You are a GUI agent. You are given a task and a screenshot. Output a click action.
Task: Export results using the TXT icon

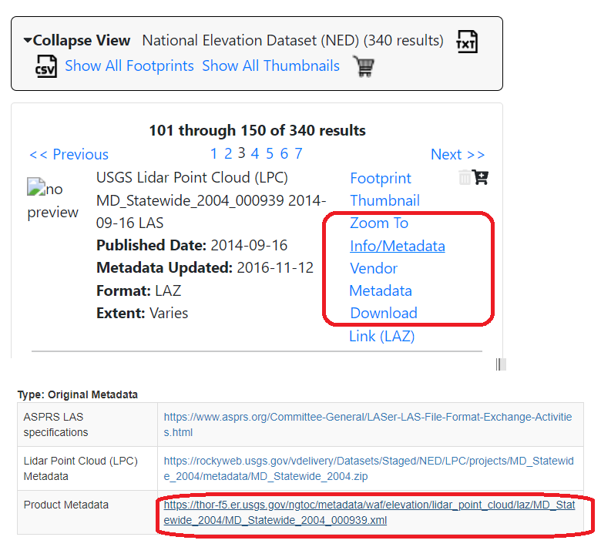[x=467, y=42]
